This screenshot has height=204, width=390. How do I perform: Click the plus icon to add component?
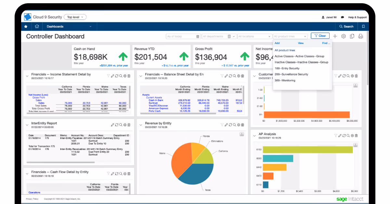coord(335,36)
